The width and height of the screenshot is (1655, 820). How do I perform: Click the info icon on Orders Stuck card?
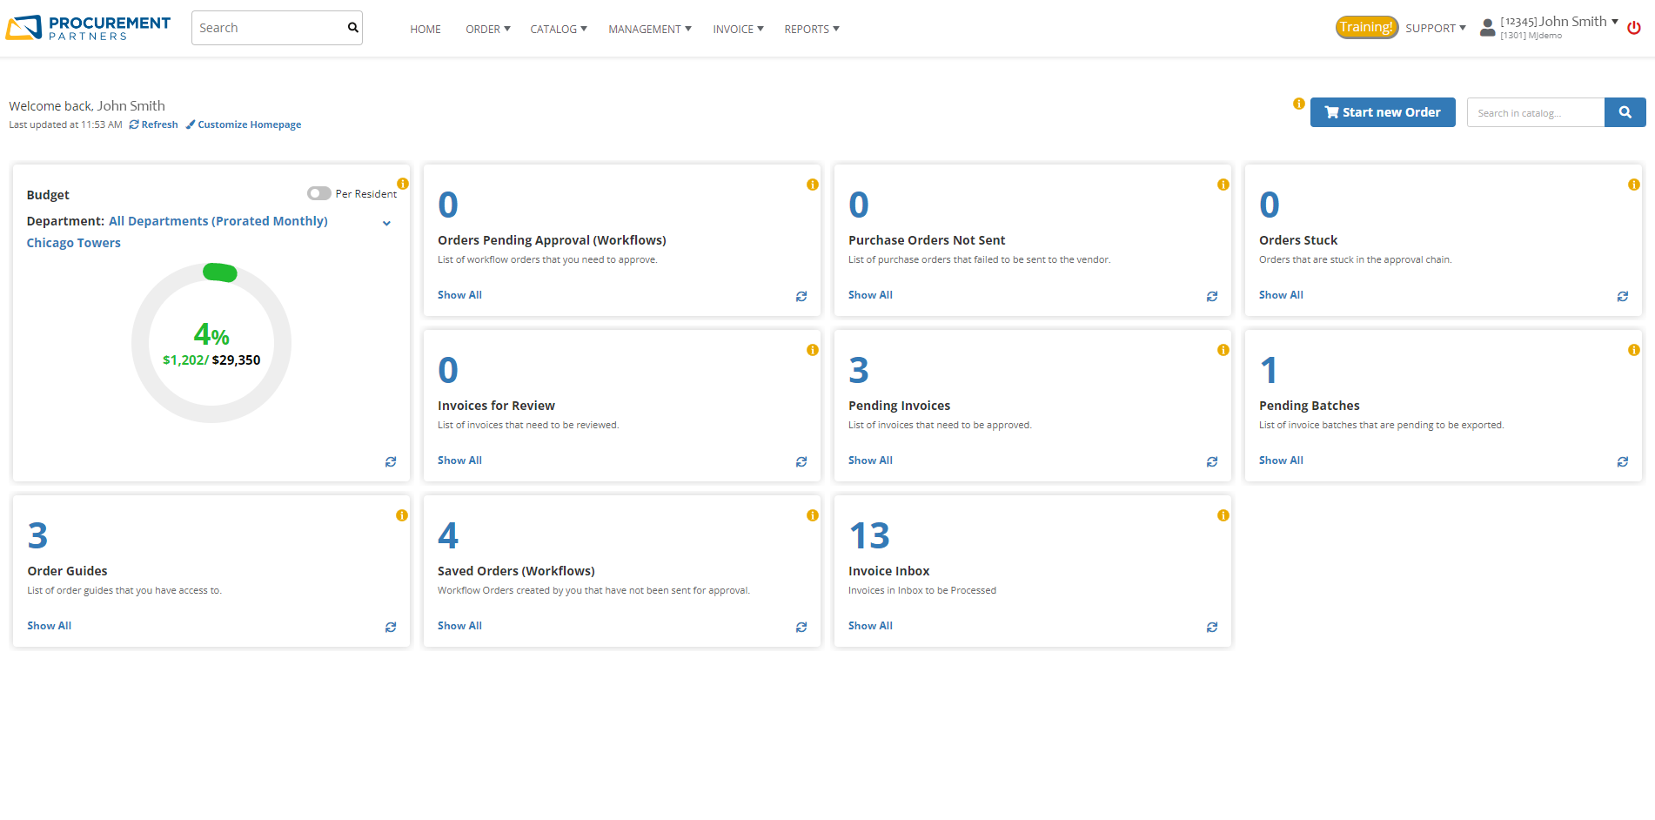pos(1634,184)
